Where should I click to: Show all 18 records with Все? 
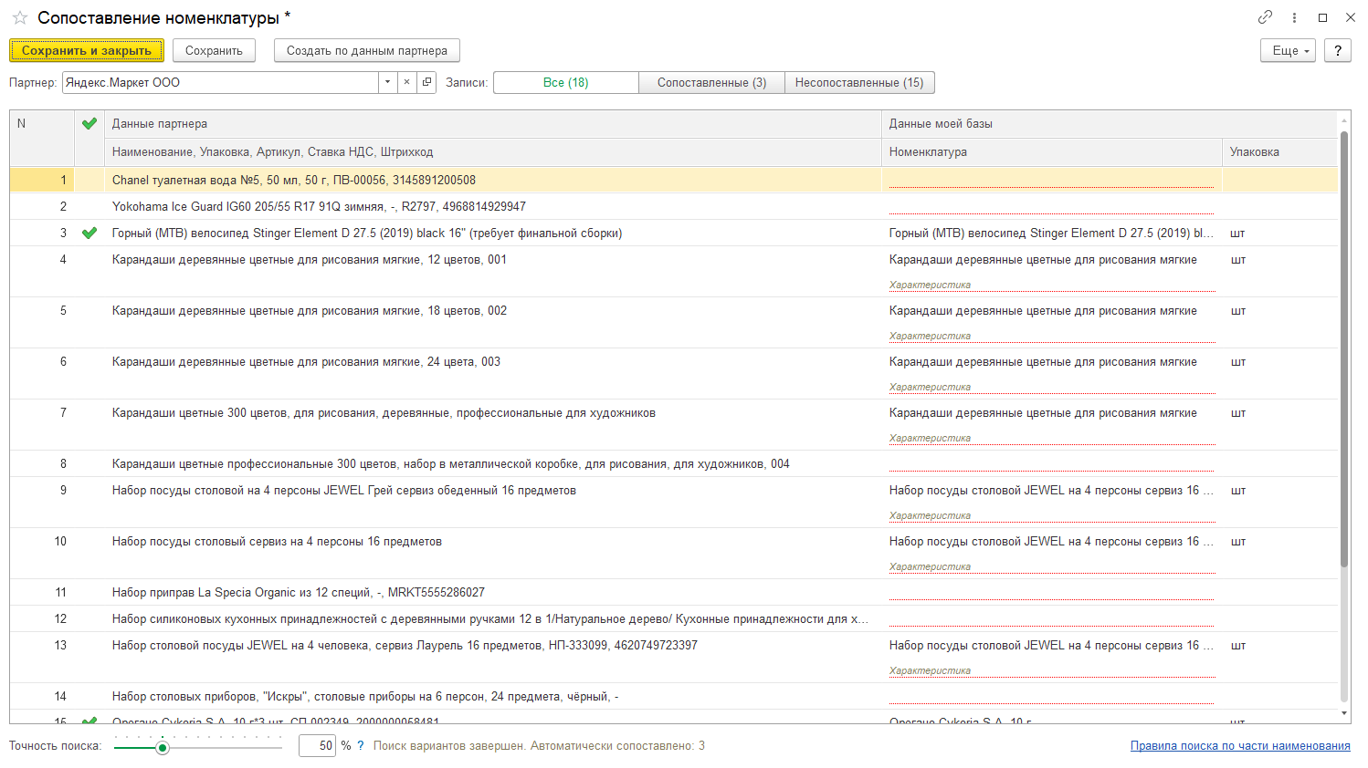tap(565, 82)
